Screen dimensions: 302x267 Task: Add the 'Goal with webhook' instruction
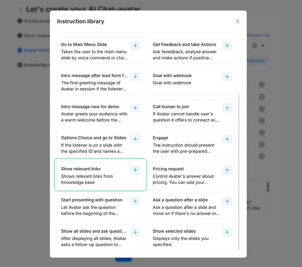(x=227, y=77)
